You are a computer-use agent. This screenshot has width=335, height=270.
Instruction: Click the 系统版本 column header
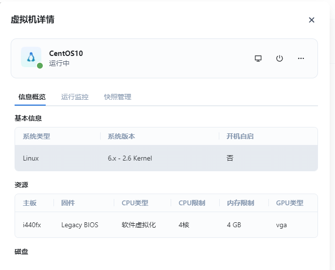[122, 136]
